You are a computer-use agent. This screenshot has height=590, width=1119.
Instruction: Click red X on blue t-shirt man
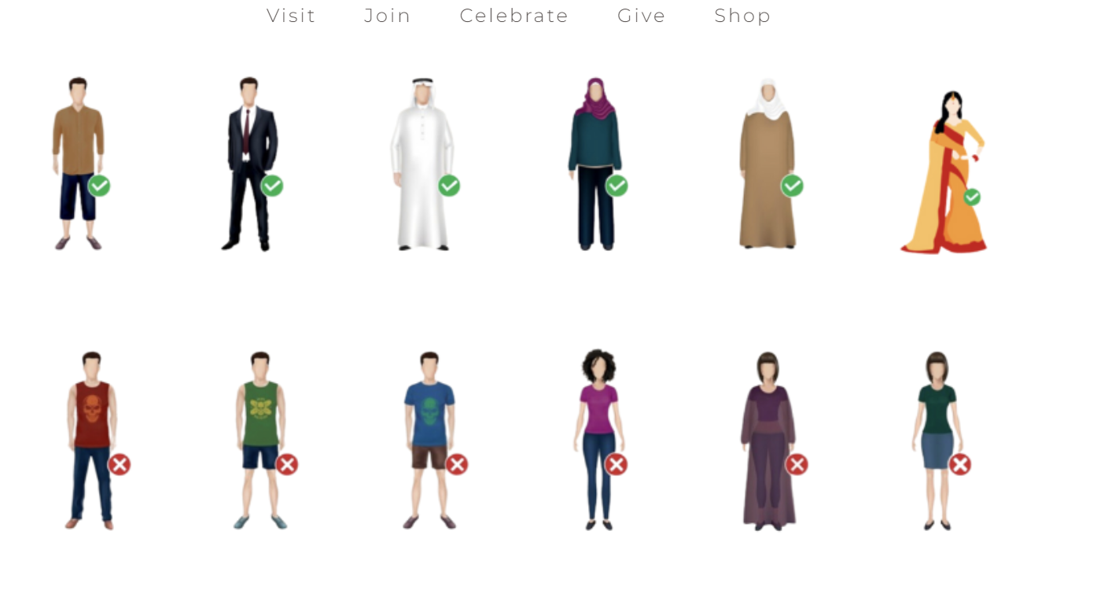pyautogui.click(x=457, y=465)
